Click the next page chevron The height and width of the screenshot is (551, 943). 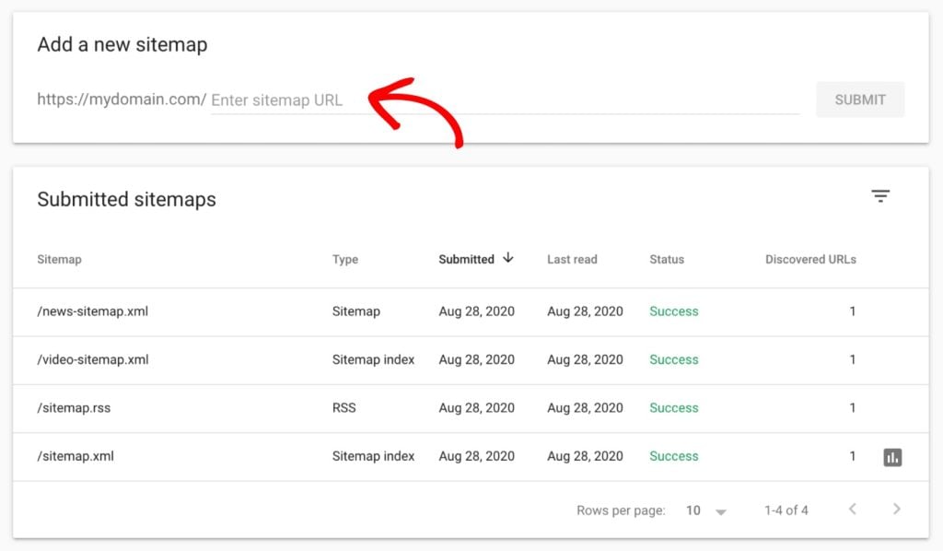pyautogui.click(x=897, y=510)
